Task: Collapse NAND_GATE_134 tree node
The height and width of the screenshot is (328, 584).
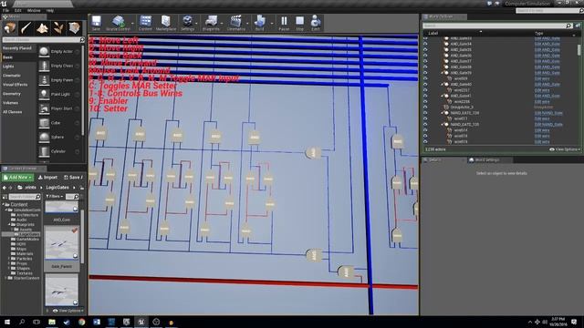Action: tap(442, 113)
